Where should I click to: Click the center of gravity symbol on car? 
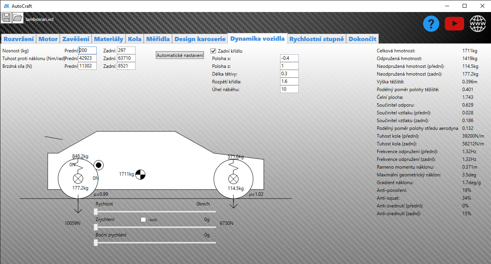point(140,174)
